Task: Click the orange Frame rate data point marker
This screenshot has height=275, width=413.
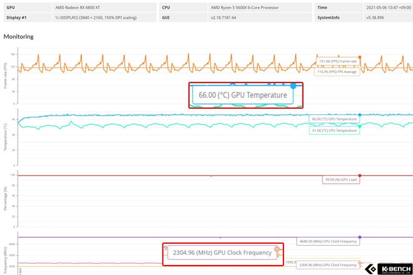Action: 360,57
